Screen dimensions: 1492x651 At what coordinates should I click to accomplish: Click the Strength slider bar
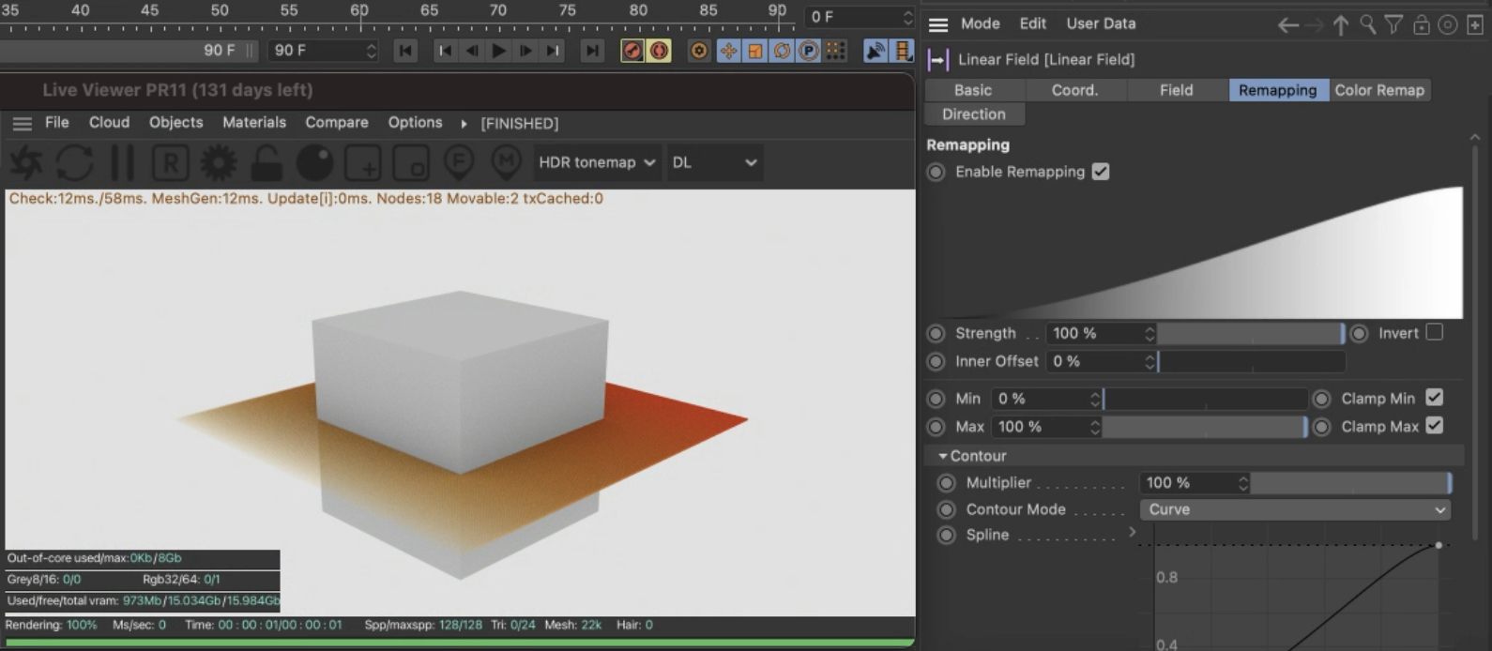[1250, 333]
